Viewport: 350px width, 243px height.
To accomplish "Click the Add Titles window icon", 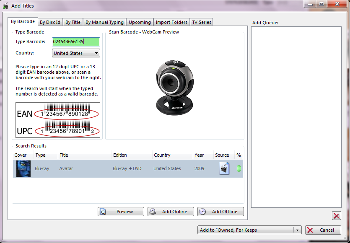I will (5, 6).
